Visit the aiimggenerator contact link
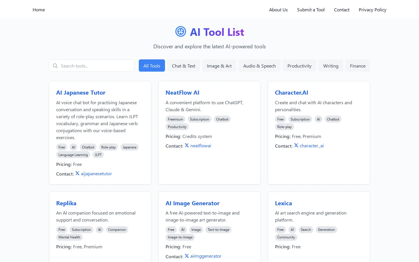 (x=206, y=256)
